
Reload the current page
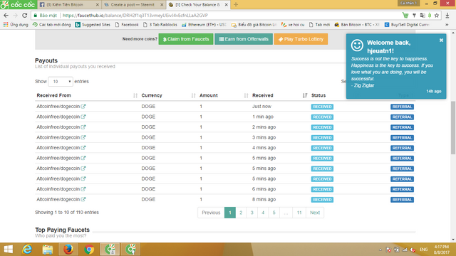tap(25, 16)
